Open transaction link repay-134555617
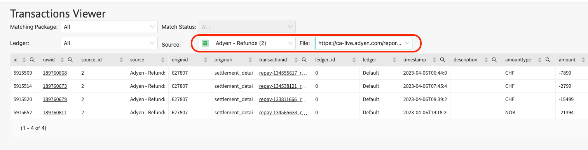Viewport: 588px width, 150px height. pyautogui.click(x=283, y=73)
